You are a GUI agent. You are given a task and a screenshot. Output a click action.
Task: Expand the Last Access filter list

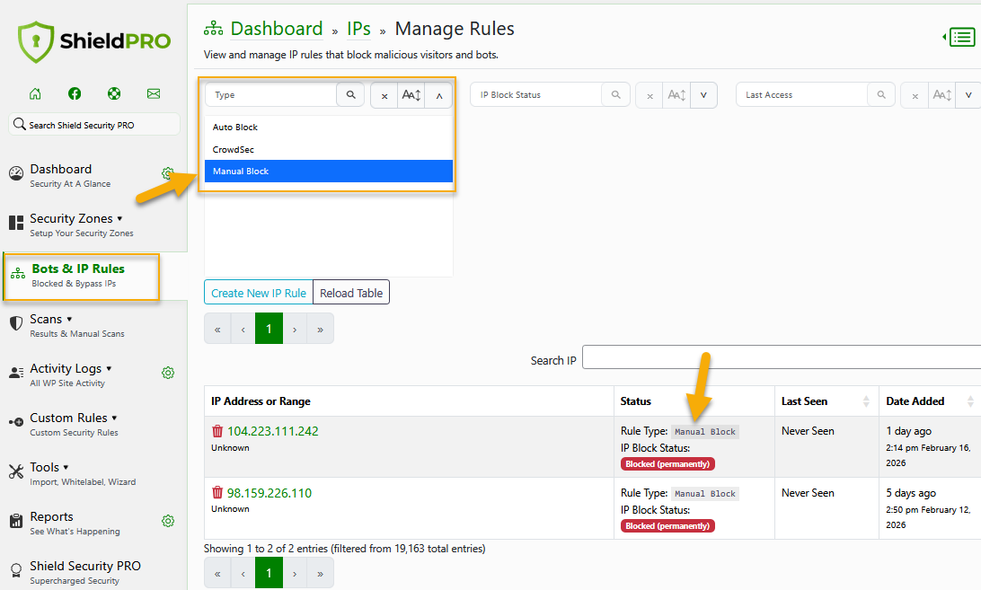[968, 96]
